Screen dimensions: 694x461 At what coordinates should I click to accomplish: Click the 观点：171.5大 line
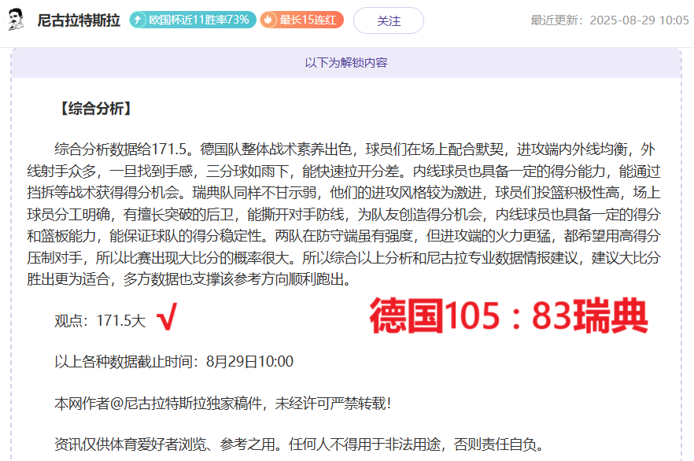[x=100, y=320]
